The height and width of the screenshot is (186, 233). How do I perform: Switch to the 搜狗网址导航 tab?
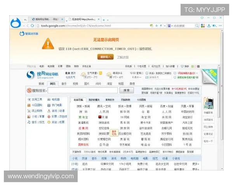point(45,19)
